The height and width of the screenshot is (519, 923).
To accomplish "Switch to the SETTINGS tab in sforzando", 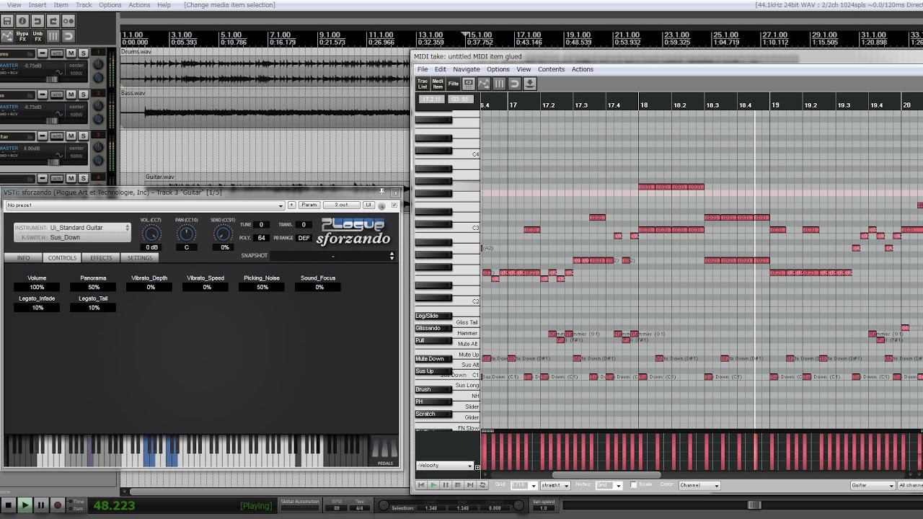I will (140, 258).
